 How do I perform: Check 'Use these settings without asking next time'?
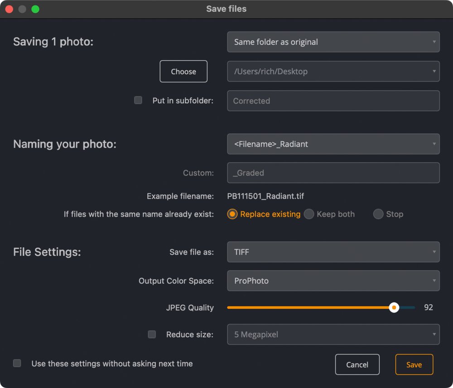[x=17, y=363]
